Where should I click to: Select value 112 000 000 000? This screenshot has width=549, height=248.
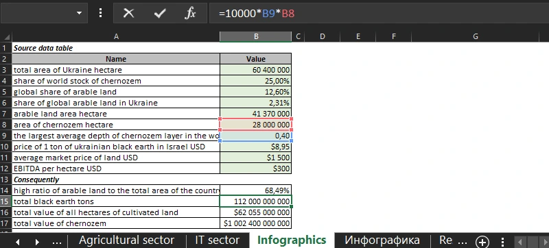(x=255, y=201)
